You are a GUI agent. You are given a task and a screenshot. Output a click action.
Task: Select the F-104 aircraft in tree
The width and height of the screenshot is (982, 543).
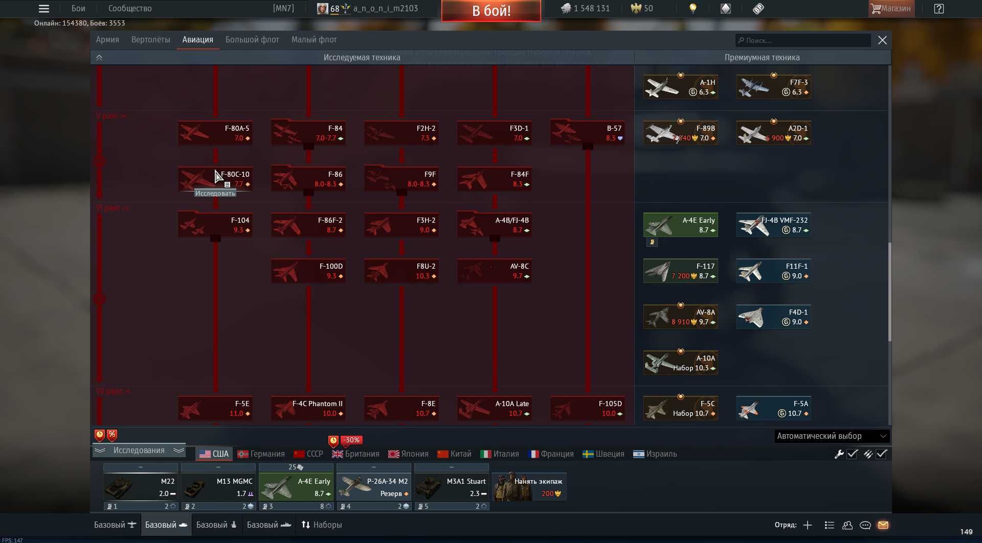click(x=215, y=225)
